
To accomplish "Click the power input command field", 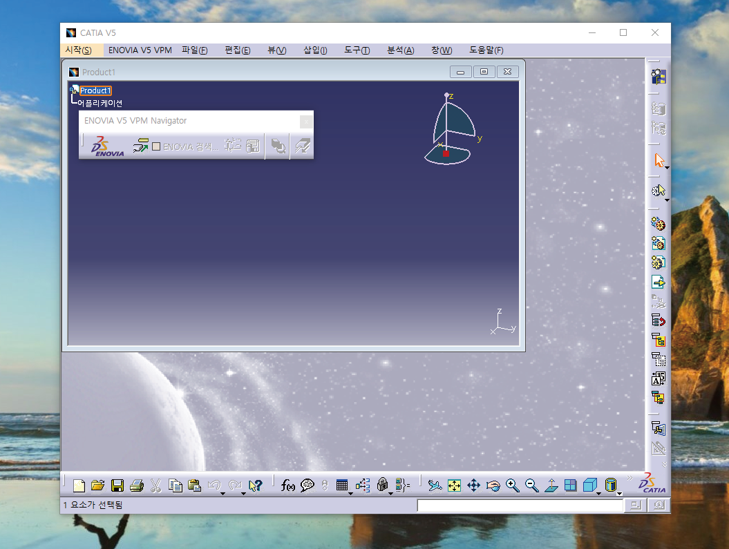I will [520, 505].
